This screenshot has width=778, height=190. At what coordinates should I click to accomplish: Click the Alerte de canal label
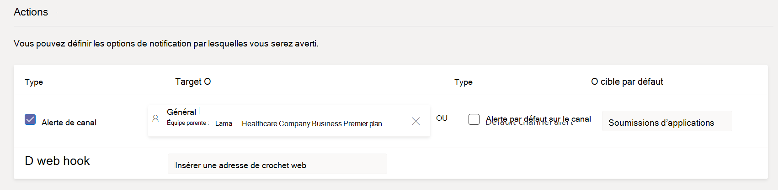pyautogui.click(x=69, y=123)
